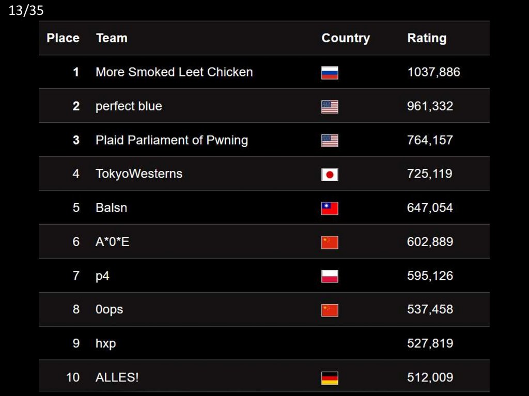
Task: Open the More Smoked Leet Chicken team
Action: pos(174,72)
